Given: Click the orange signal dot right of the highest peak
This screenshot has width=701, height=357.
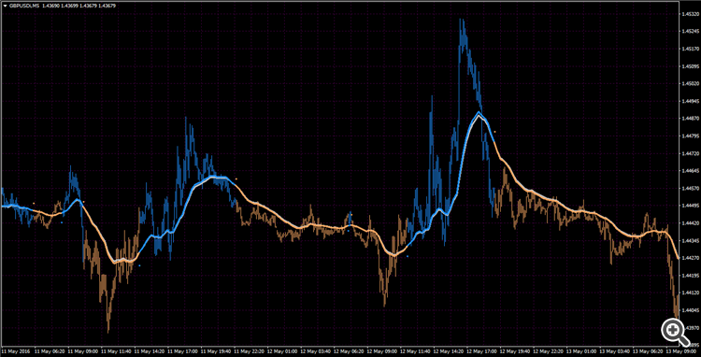Looking at the screenshot, I should 494,132.
